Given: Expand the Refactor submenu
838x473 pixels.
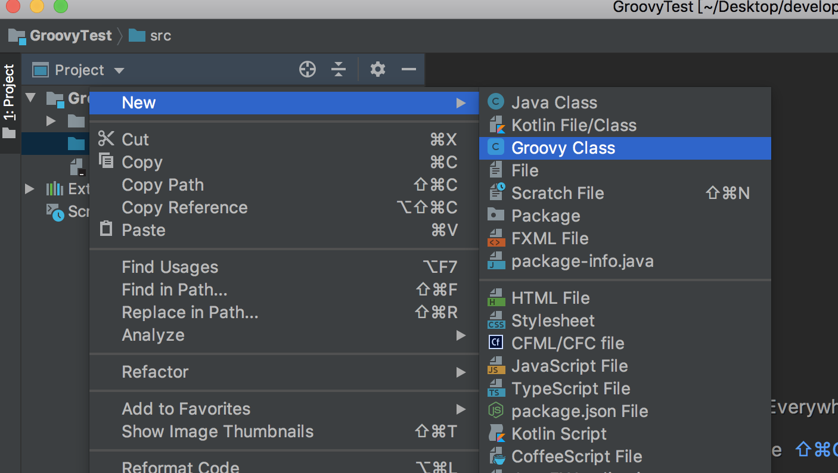Looking at the screenshot, I should (284, 372).
